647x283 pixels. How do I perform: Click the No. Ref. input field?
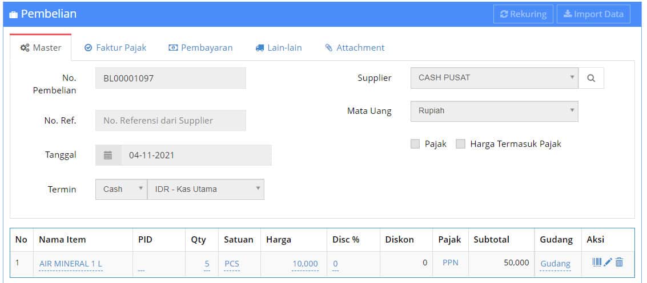coord(170,121)
